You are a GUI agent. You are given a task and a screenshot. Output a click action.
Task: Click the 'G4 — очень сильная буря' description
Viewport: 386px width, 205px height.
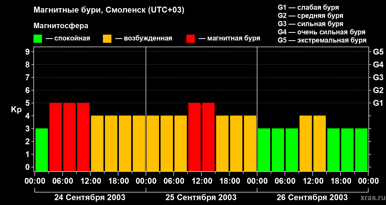pos(322,32)
